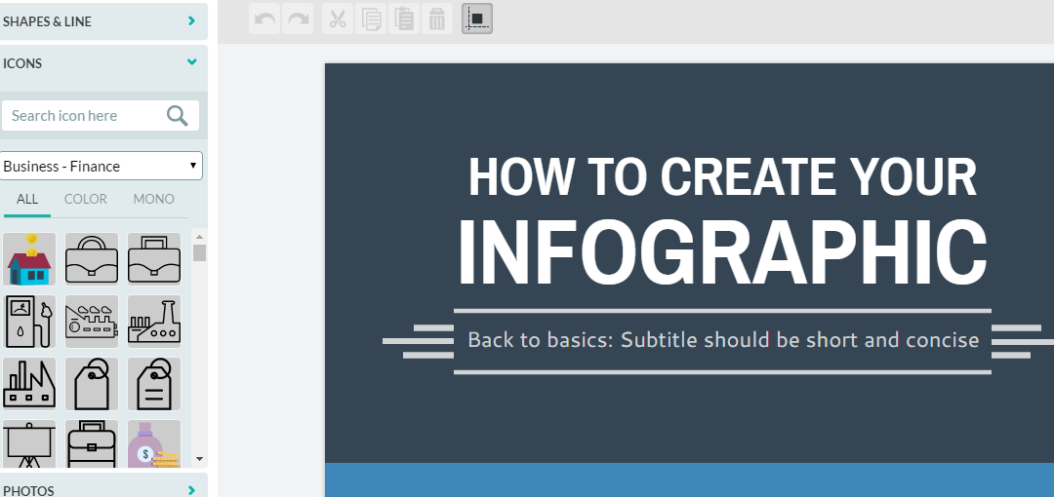
Task: Expand the Shapes & Line section
Action: point(103,21)
